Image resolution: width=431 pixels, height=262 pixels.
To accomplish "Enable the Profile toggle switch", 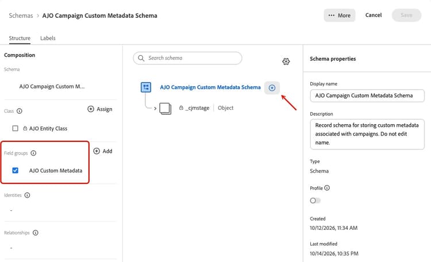I will coord(315,201).
